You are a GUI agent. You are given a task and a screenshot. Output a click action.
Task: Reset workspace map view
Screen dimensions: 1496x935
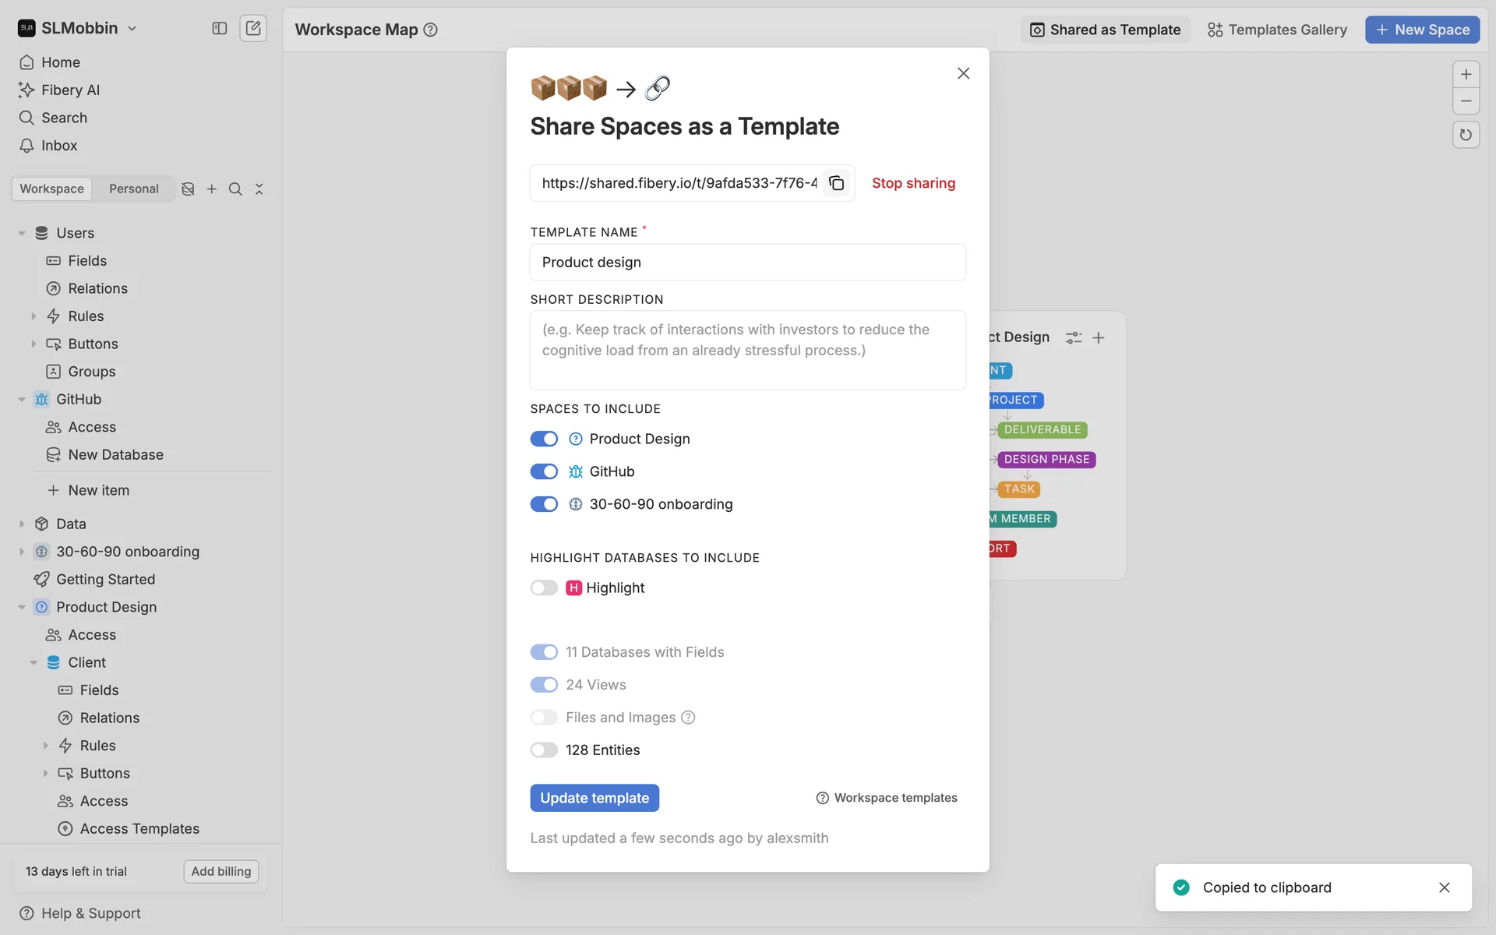click(1466, 135)
